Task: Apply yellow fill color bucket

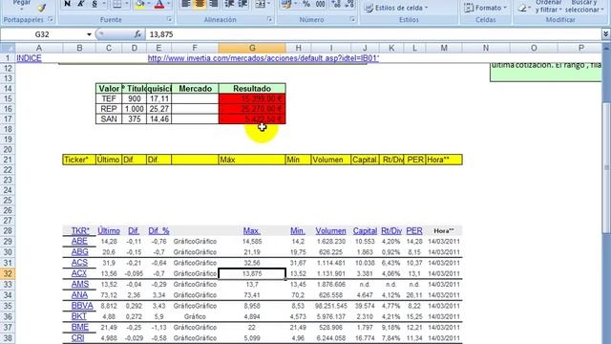Action: pos(139,4)
